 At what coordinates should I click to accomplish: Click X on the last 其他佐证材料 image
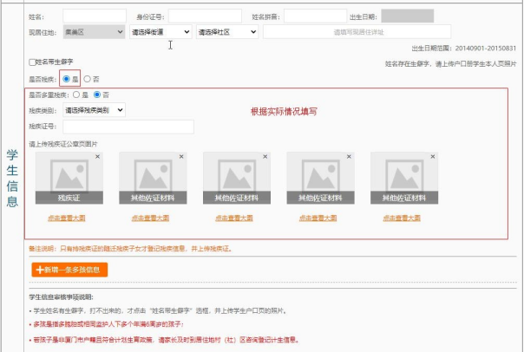click(432, 157)
